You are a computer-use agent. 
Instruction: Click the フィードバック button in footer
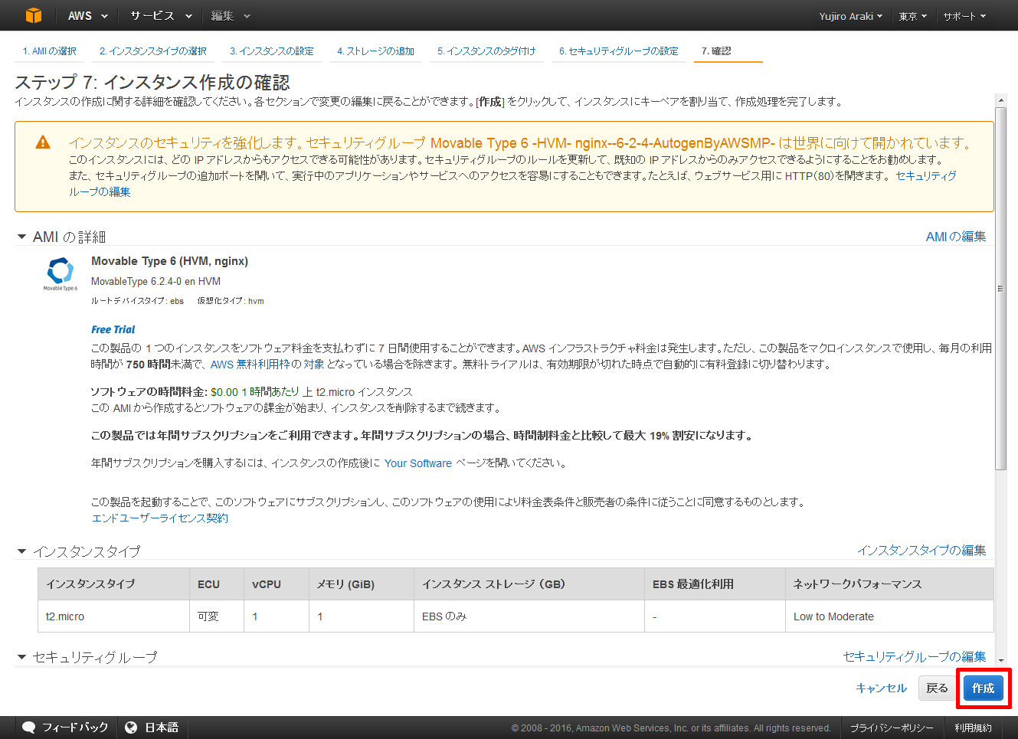pyautogui.click(x=66, y=728)
